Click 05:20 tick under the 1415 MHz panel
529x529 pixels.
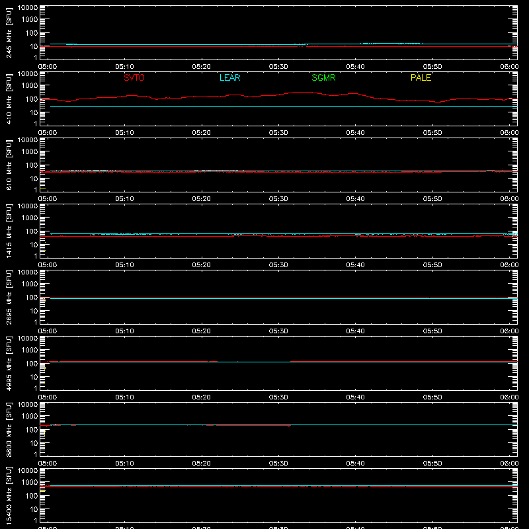[202, 265]
